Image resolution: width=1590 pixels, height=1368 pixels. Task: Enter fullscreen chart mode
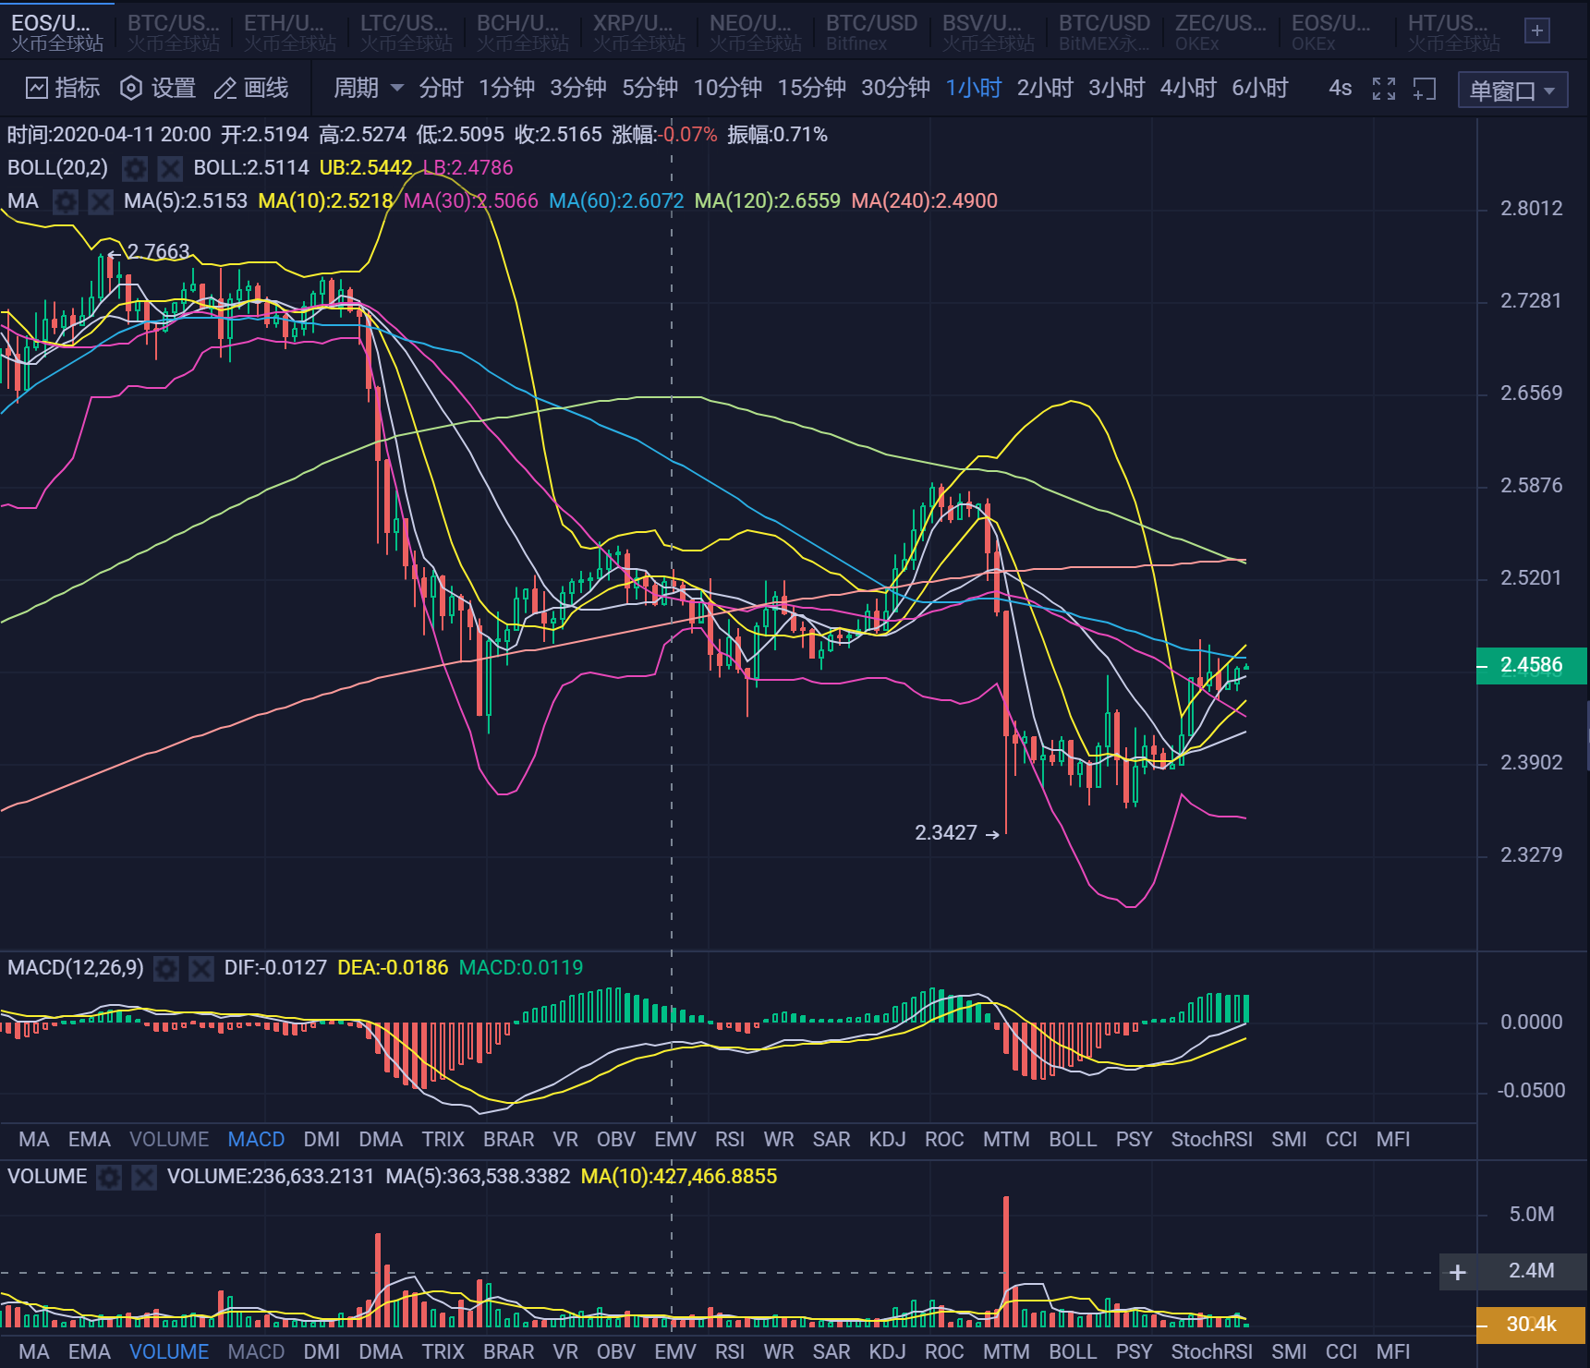pos(1384,89)
